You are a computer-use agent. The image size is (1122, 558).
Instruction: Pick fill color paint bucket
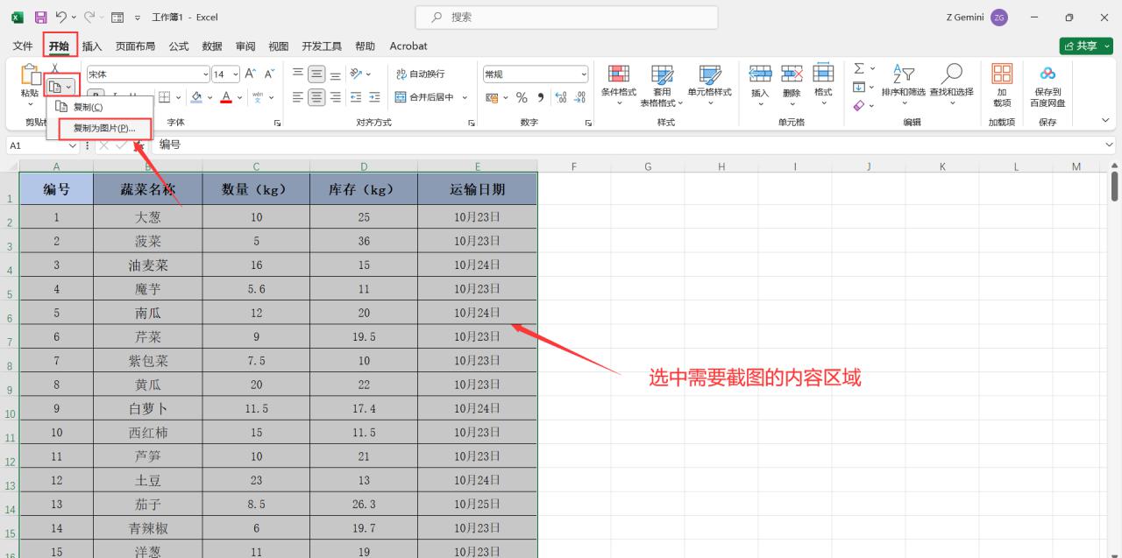click(x=196, y=97)
